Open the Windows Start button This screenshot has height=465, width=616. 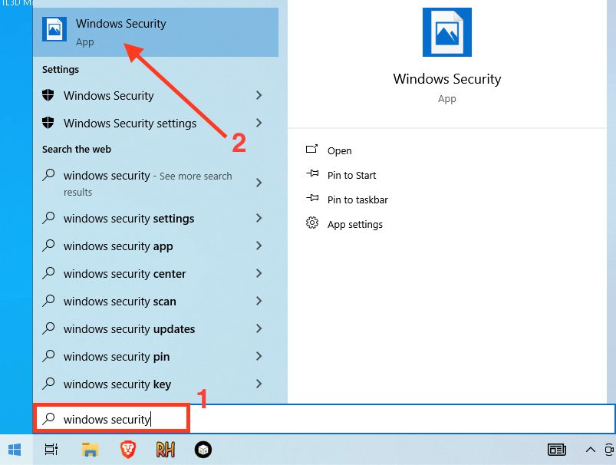point(15,450)
